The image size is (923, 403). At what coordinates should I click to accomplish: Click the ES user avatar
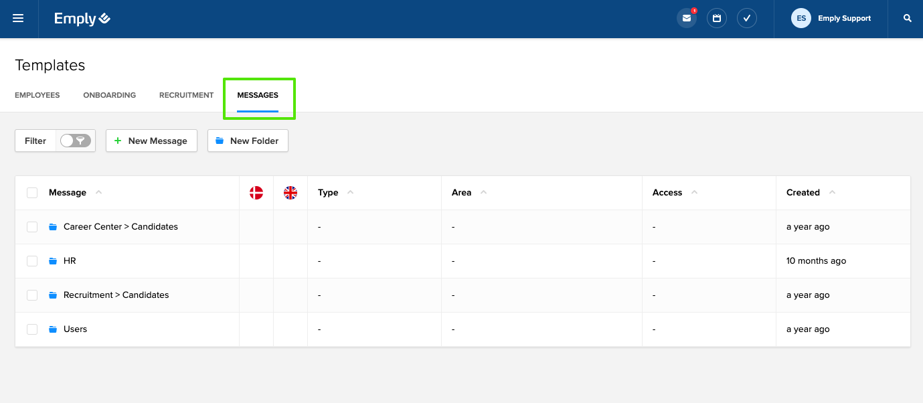tap(801, 19)
